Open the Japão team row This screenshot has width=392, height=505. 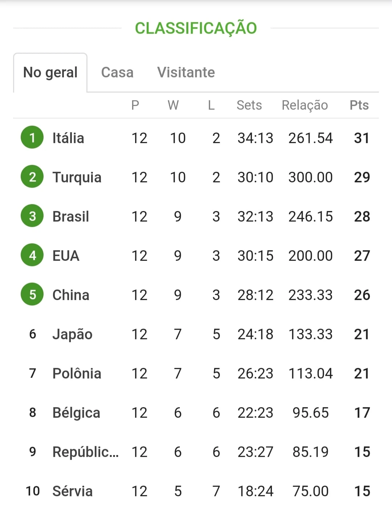[196, 334]
